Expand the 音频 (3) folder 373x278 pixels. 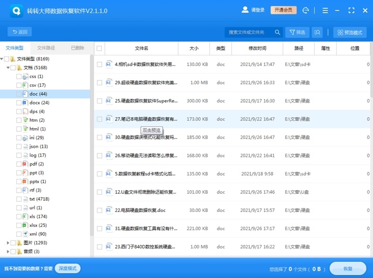tap(8, 252)
